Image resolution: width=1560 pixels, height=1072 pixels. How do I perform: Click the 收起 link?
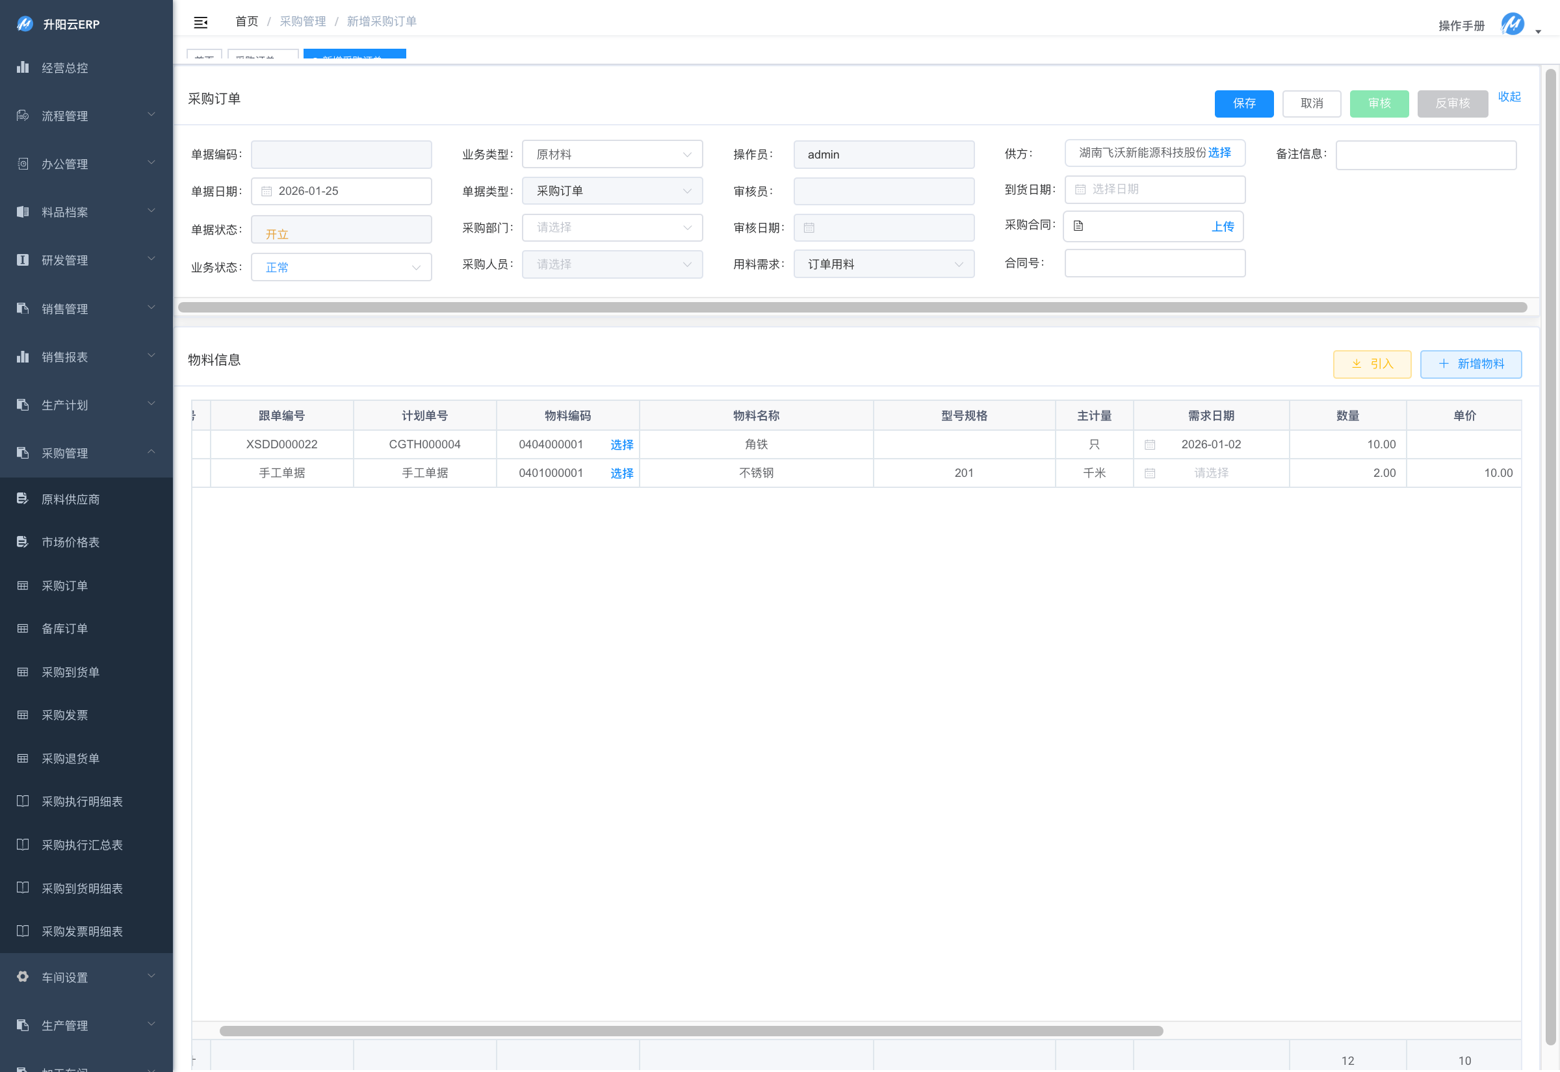point(1509,97)
